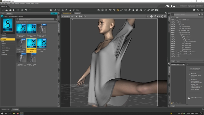This screenshot has width=204, height=115.
Task: Click the Render camera icon
Action: click(156, 10)
